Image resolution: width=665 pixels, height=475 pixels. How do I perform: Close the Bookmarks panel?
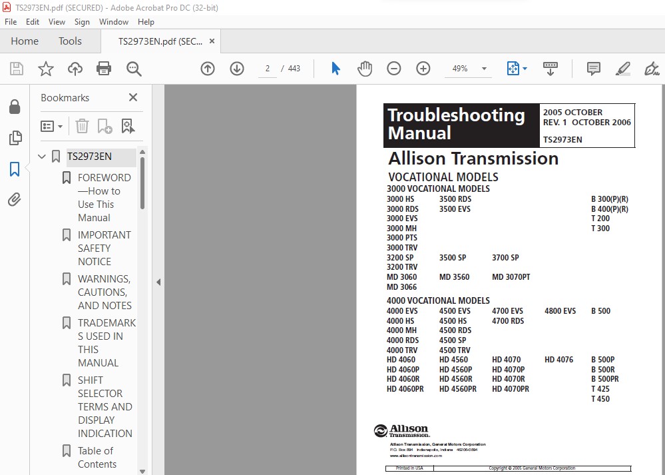132,98
